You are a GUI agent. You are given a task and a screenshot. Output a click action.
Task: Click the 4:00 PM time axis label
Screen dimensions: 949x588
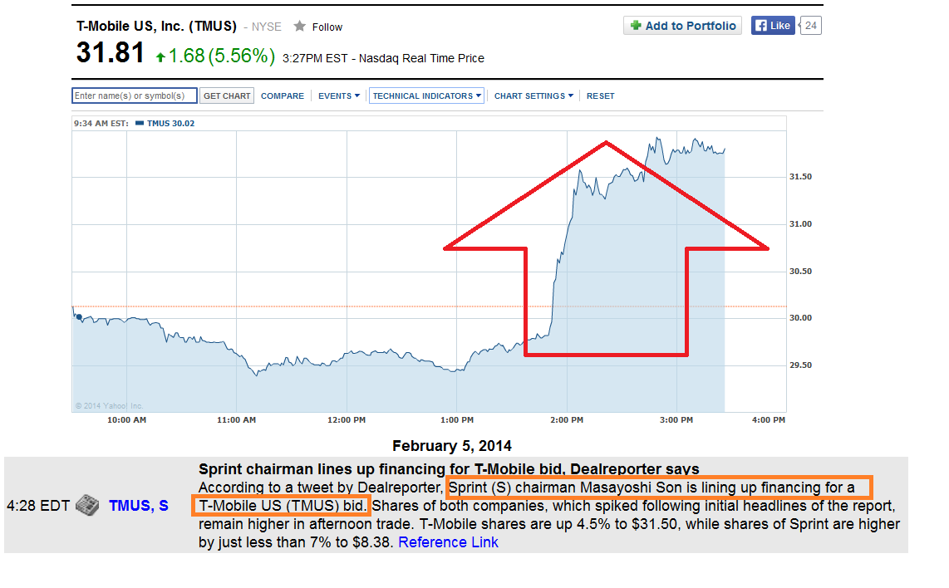click(769, 420)
